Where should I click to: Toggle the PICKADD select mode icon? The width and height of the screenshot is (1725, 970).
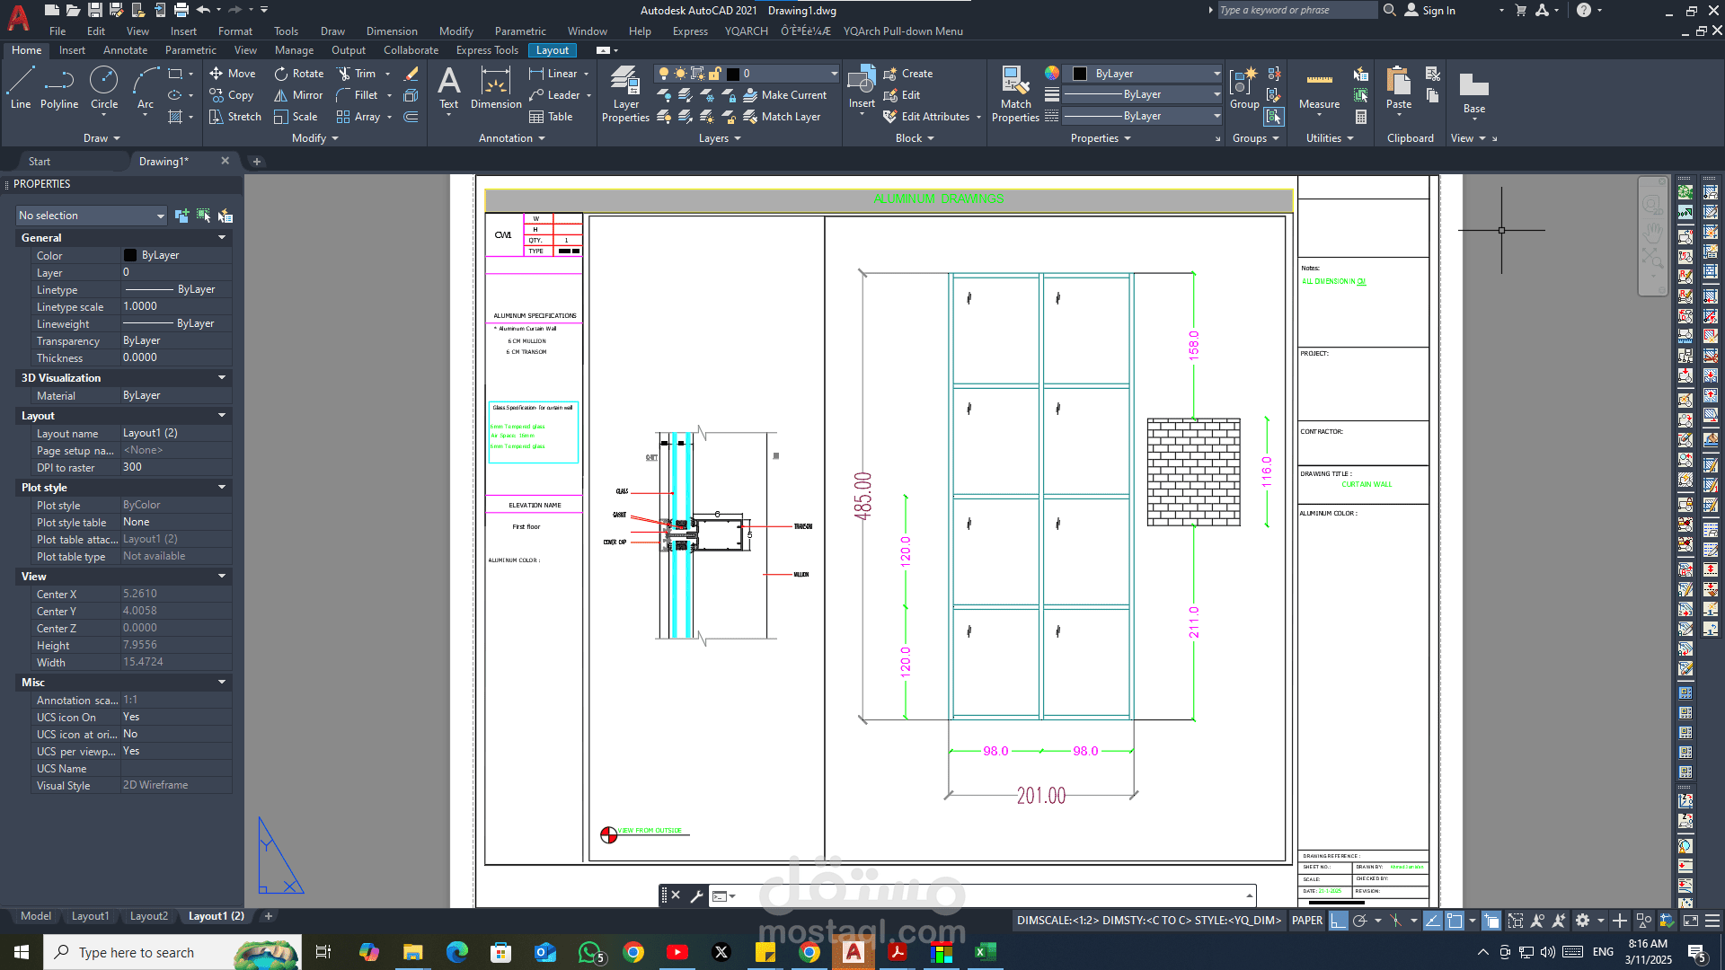(x=182, y=216)
